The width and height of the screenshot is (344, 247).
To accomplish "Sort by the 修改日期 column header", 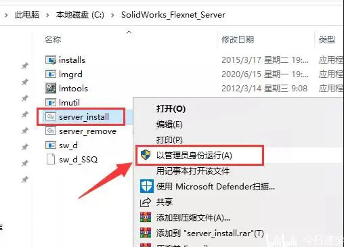I will click(x=238, y=40).
